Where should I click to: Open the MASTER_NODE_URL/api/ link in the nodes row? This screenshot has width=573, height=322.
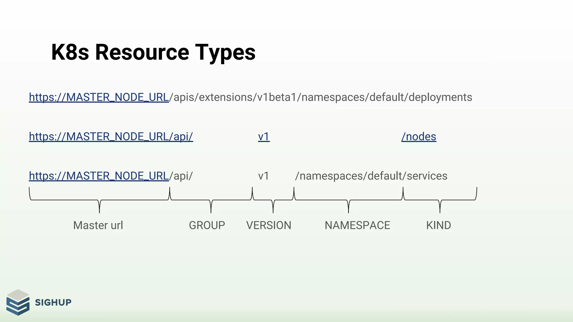[111, 137]
